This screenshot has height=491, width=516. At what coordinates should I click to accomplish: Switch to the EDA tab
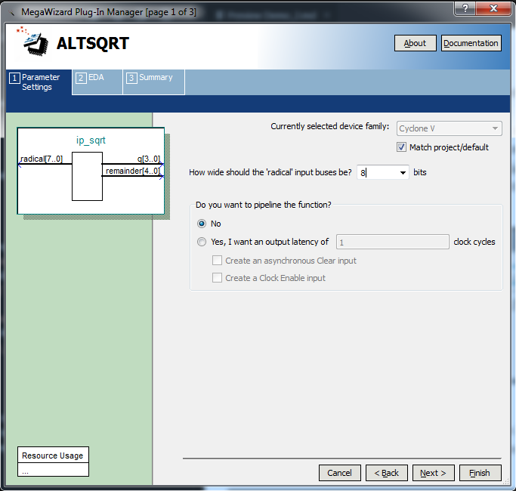pos(97,82)
